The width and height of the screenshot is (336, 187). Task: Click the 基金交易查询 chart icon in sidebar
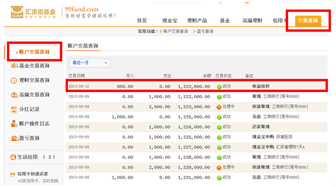click(14, 65)
